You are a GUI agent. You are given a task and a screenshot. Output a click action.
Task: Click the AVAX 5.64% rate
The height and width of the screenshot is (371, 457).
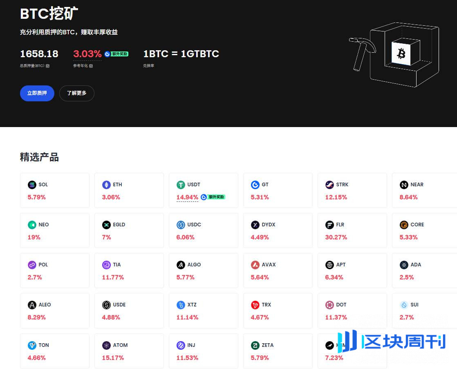[260, 277]
